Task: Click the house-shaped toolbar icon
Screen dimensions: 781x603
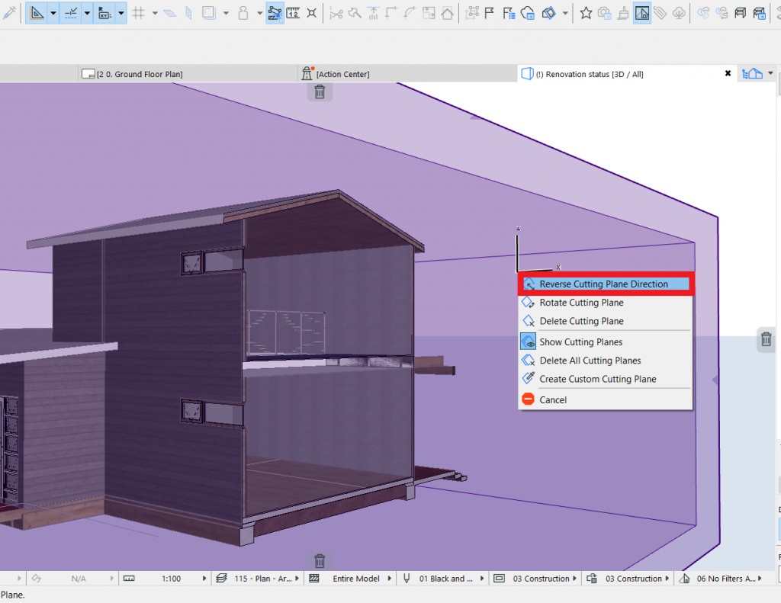Action: tap(447, 13)
